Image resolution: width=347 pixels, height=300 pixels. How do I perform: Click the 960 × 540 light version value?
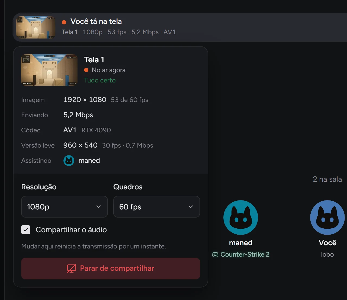coord(80,145)
